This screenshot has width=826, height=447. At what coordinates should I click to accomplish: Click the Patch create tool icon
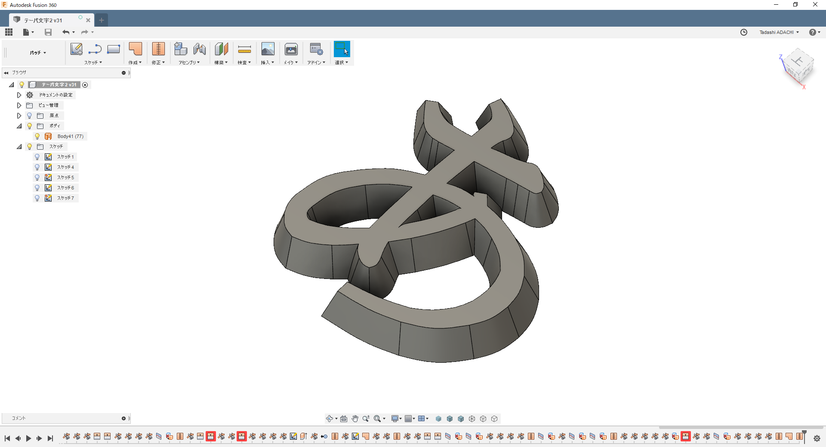(x=136, y=49)
